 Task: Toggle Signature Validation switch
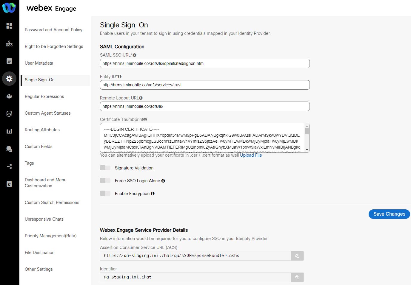click(x=105, y=168)
